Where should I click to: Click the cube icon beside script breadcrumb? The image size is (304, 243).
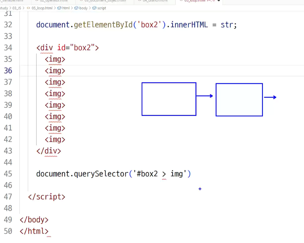coord(94,8)
